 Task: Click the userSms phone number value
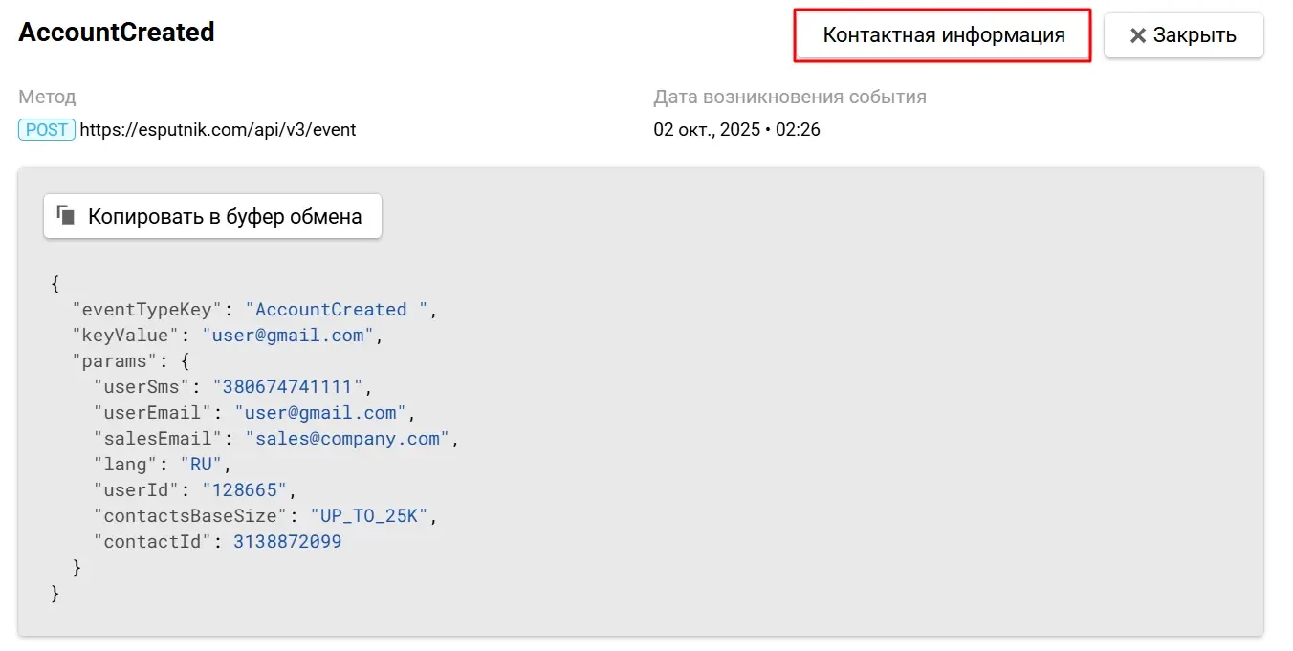288,387
